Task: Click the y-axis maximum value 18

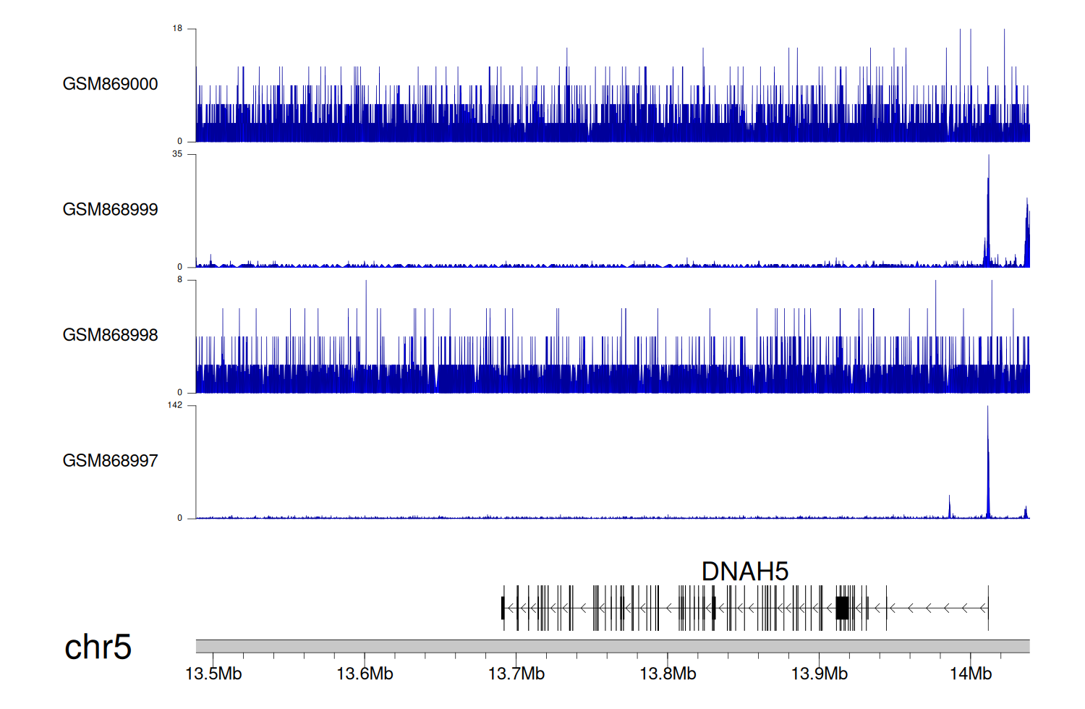Action: point(177,29)
